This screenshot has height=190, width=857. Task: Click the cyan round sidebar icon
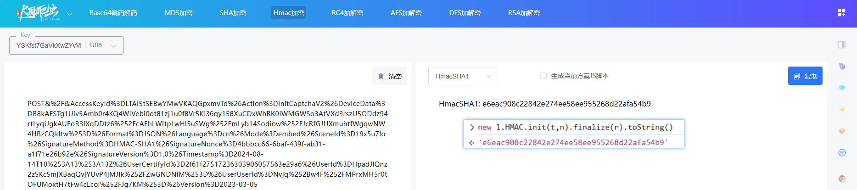[842, 87]
